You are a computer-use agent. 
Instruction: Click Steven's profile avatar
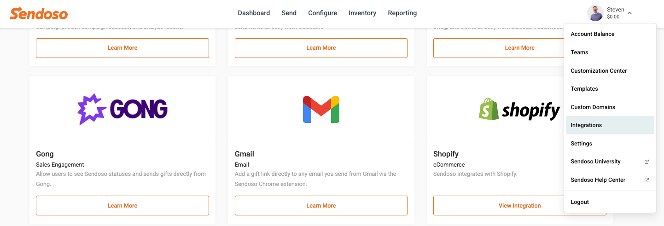click(595, 13)
